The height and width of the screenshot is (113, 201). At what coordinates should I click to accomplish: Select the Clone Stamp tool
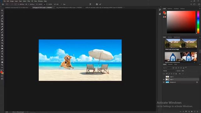point(2,35)
